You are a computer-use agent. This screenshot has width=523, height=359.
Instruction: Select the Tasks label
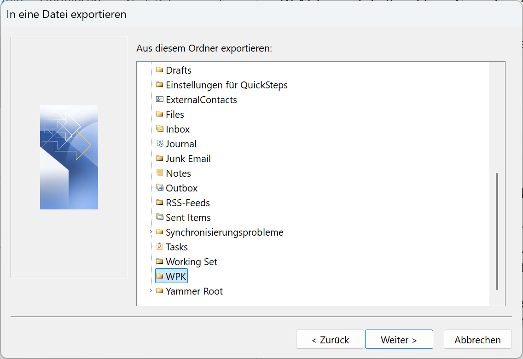pos(177,247)
